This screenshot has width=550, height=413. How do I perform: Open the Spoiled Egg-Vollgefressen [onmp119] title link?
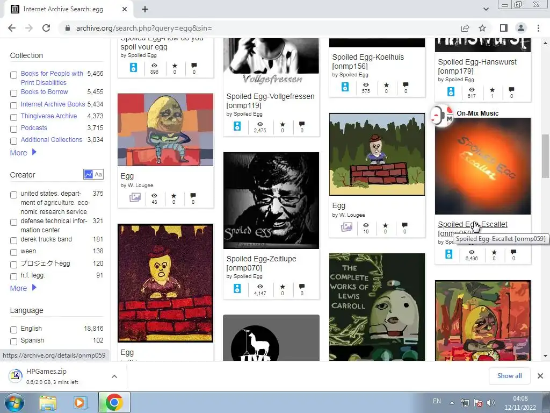pyautogui.click(x=270, y=101)
